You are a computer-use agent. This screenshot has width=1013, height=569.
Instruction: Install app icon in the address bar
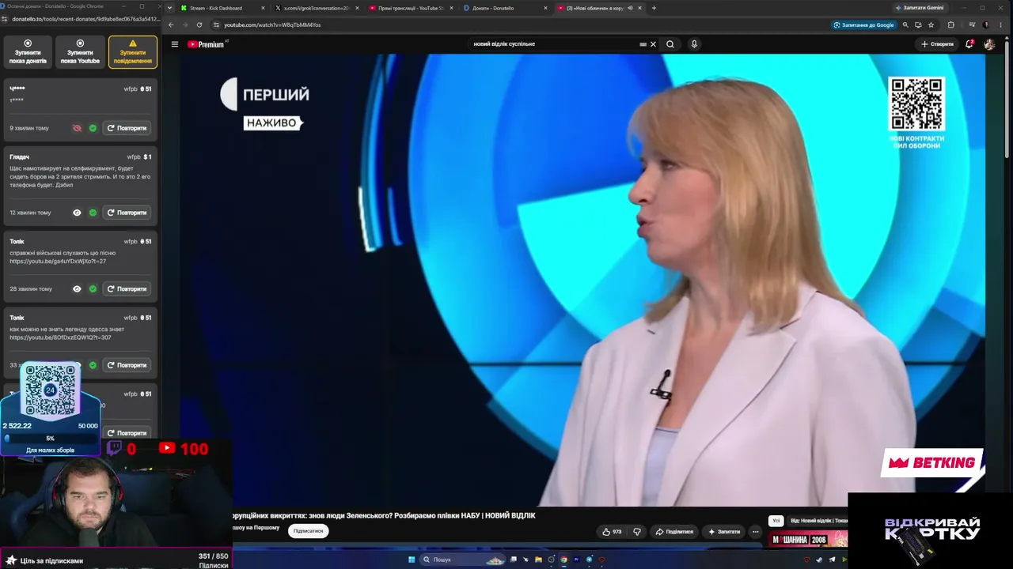click(x=918, y=24)
